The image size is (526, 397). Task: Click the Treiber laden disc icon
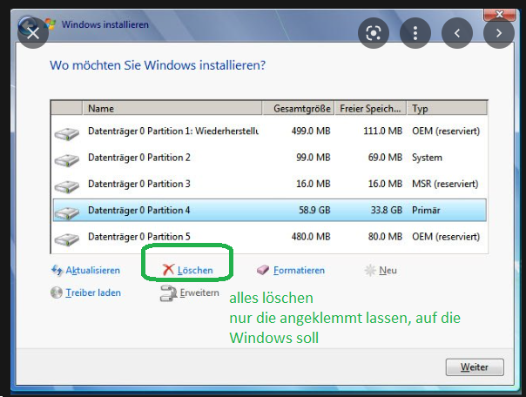click(57, 293)
